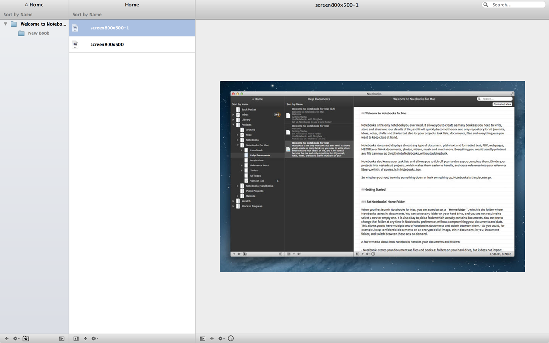Screen dimensions: 549x343
Task: Open the gear menu in the sidebar footer
Action: coord(16,338)
